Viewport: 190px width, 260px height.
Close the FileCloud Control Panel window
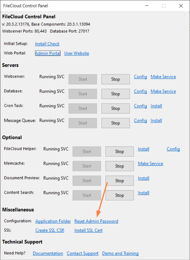click(181, 6)
